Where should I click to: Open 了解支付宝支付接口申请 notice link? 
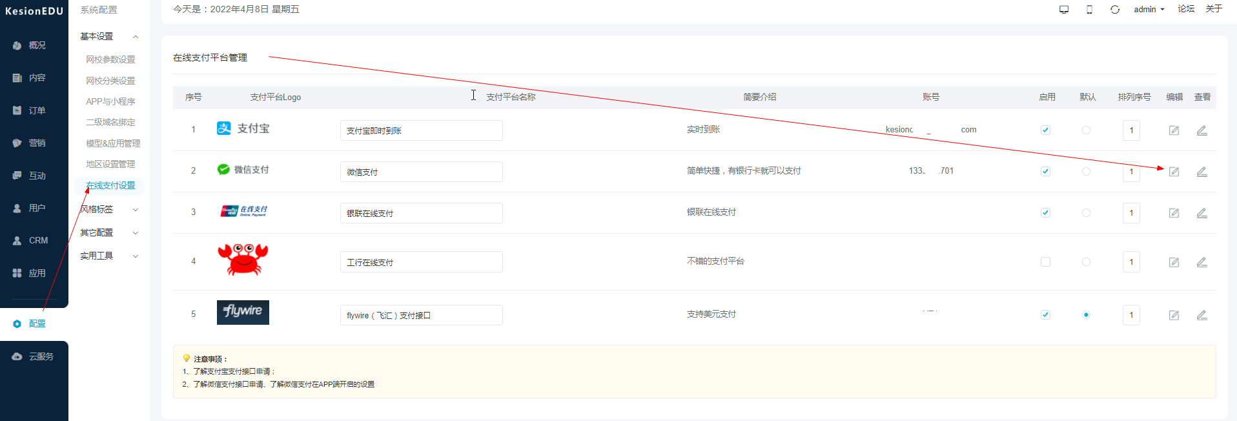coord(232,371)
